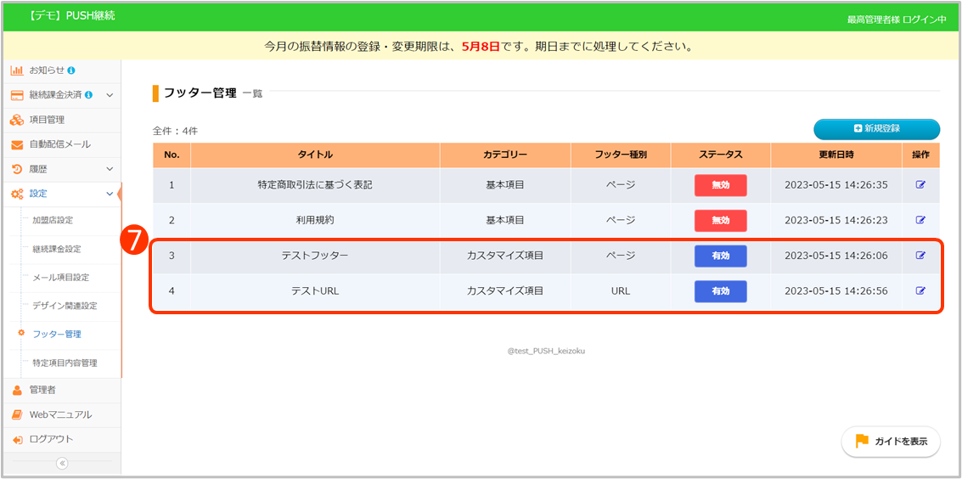Expand the 継続課金決済 menu chevron
Image resolution: width=962 pixels, height=479 pixels.
click(x=110, y=95)
